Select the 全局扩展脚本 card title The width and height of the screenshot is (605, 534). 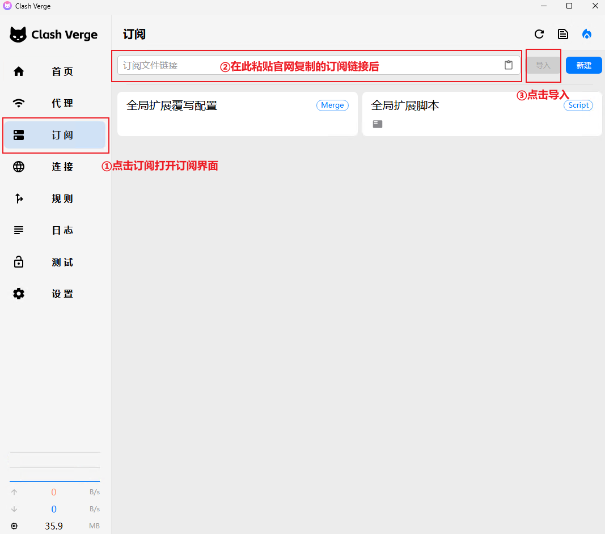(405, 105)
